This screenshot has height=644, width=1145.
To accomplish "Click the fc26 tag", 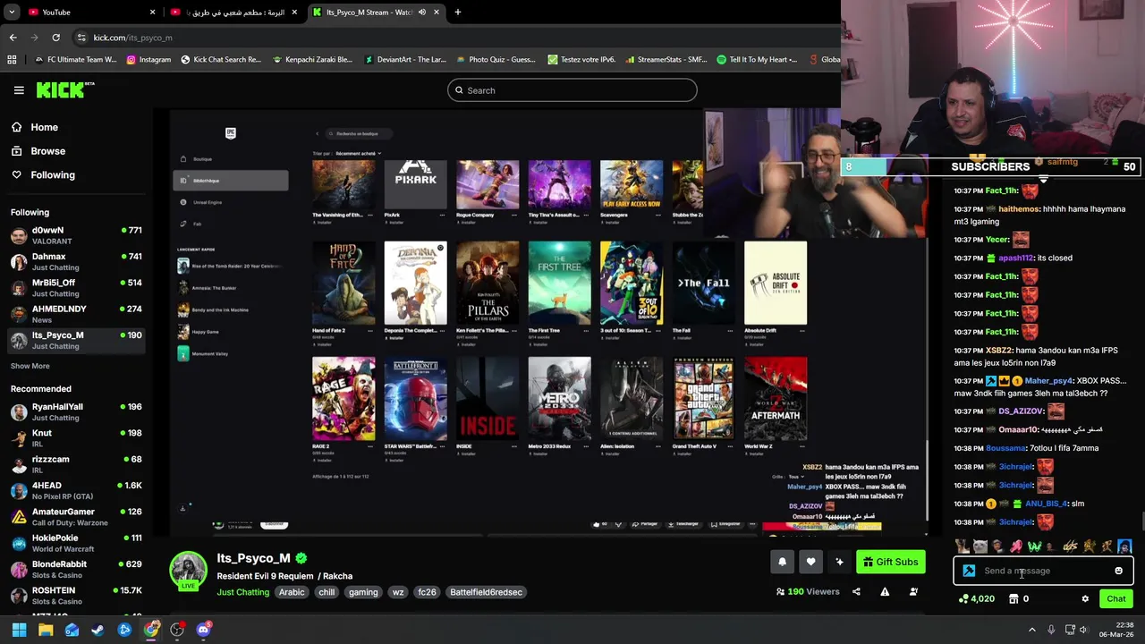I will (x=427, y=592).
